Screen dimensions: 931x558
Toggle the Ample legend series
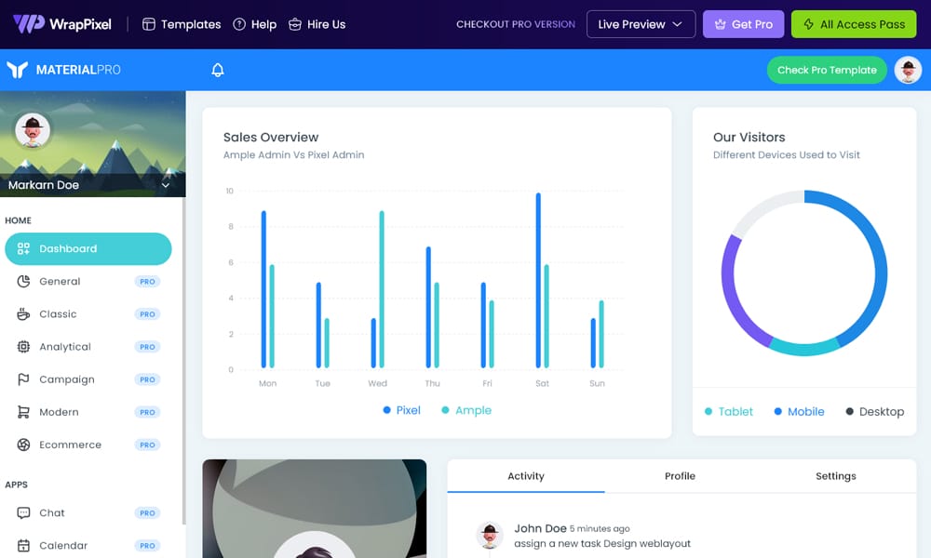(x=466, y=410)
